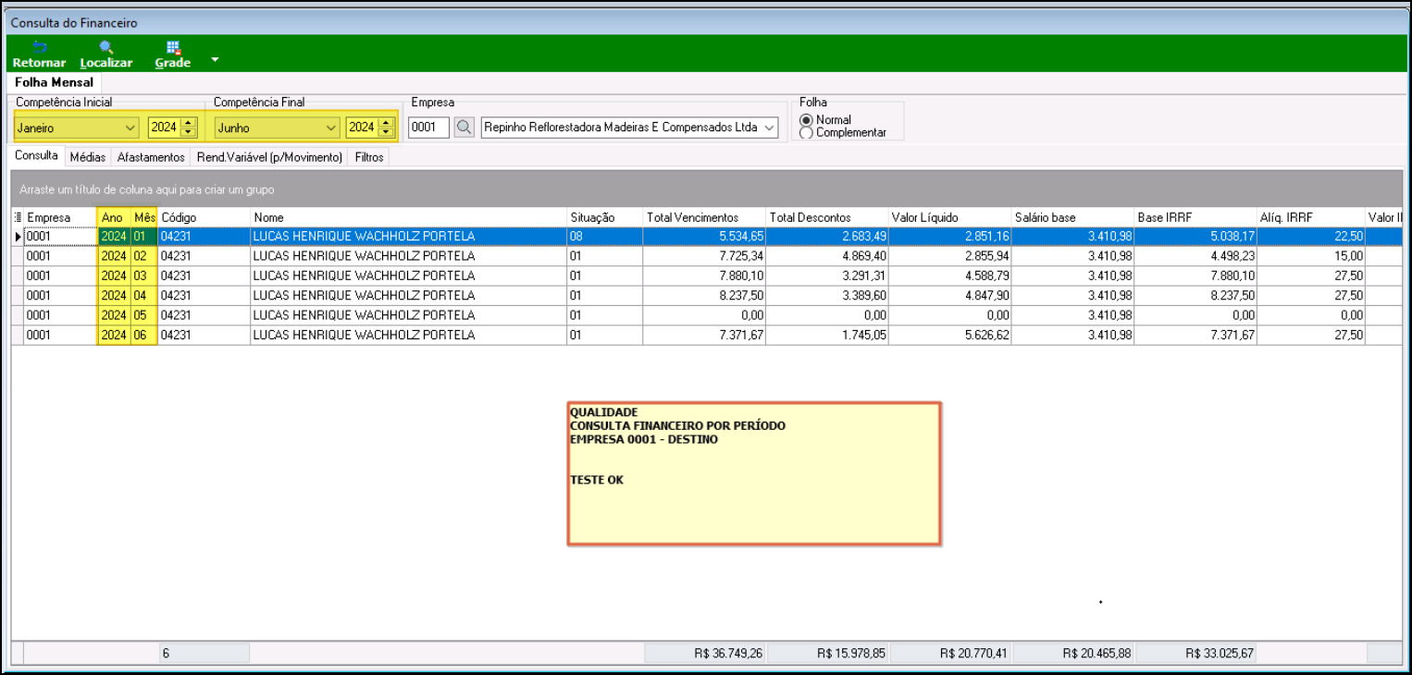Click the Total Vencimentos column header
The image size is (1412, 675).
click(705, 217)
